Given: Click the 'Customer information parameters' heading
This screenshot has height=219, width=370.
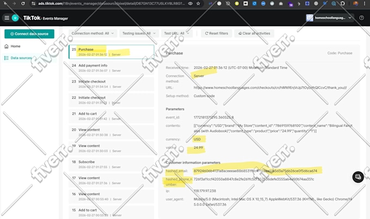Looking at the screenshot, I should (193, 163).
